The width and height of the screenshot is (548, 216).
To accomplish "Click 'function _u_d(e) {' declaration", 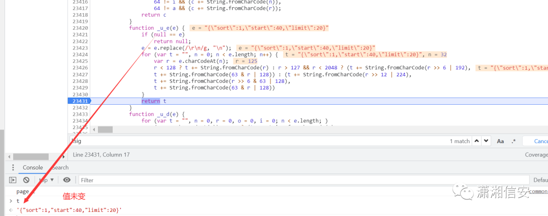I will coord(157,114).
